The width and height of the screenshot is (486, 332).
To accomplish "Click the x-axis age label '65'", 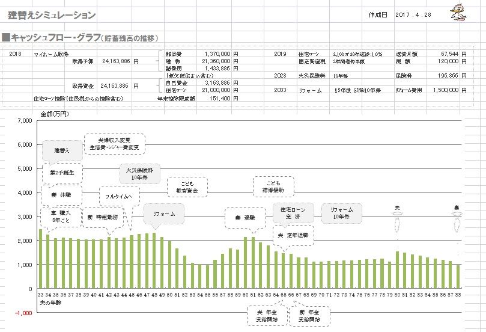I will pos(284,295).
